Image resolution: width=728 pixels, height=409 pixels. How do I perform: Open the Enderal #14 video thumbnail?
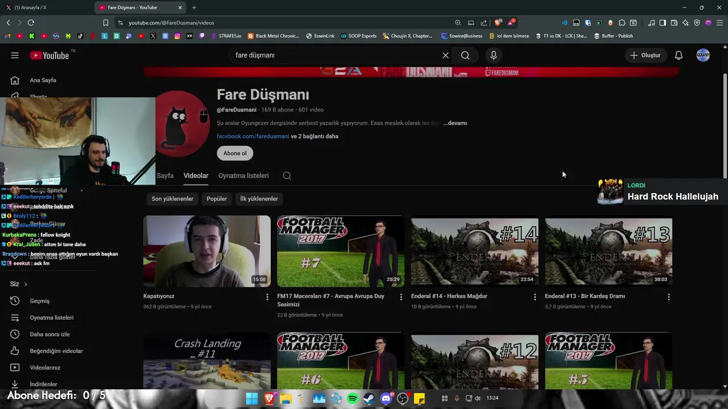[474, 251]
